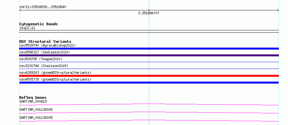Click the blue bar of nsv4505778
This screenshot has width=288, height=125.
click(x=149, y=83)
